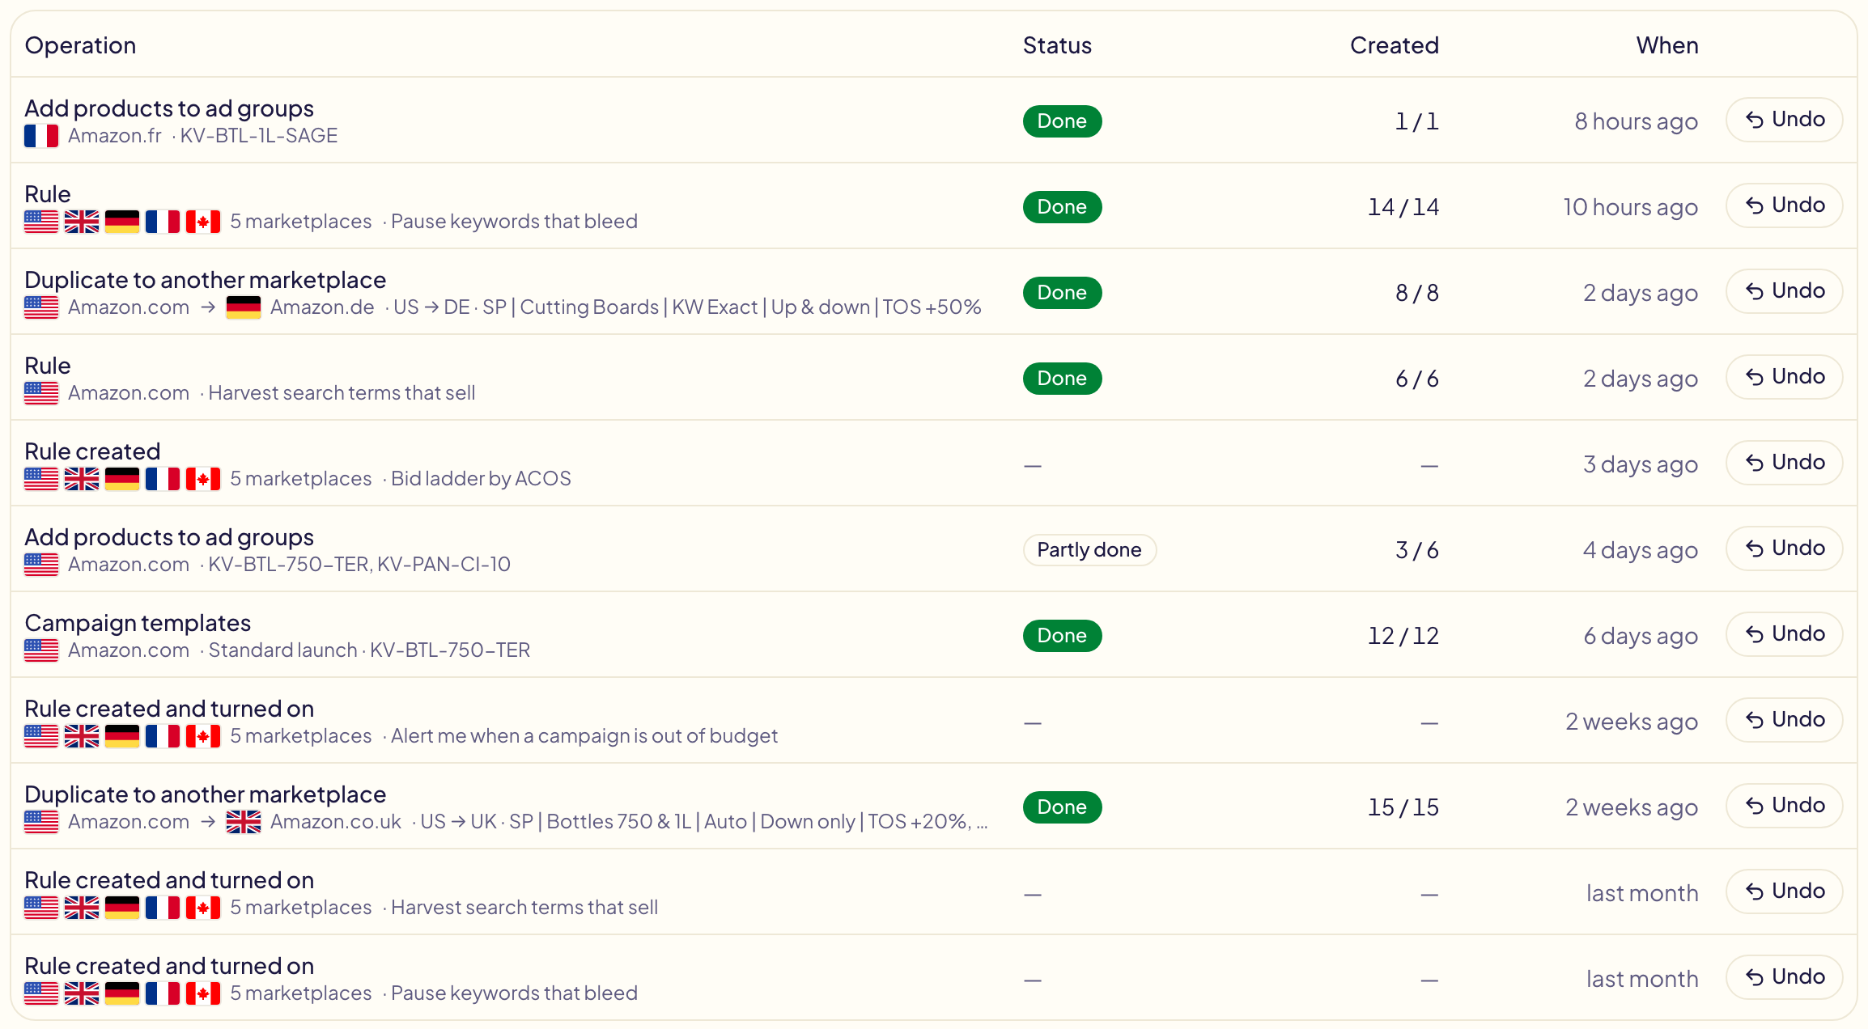1868x1029 pixels.
Task: Click the undo arrow icon for the Partly done row
Action: coord(1755,549)
